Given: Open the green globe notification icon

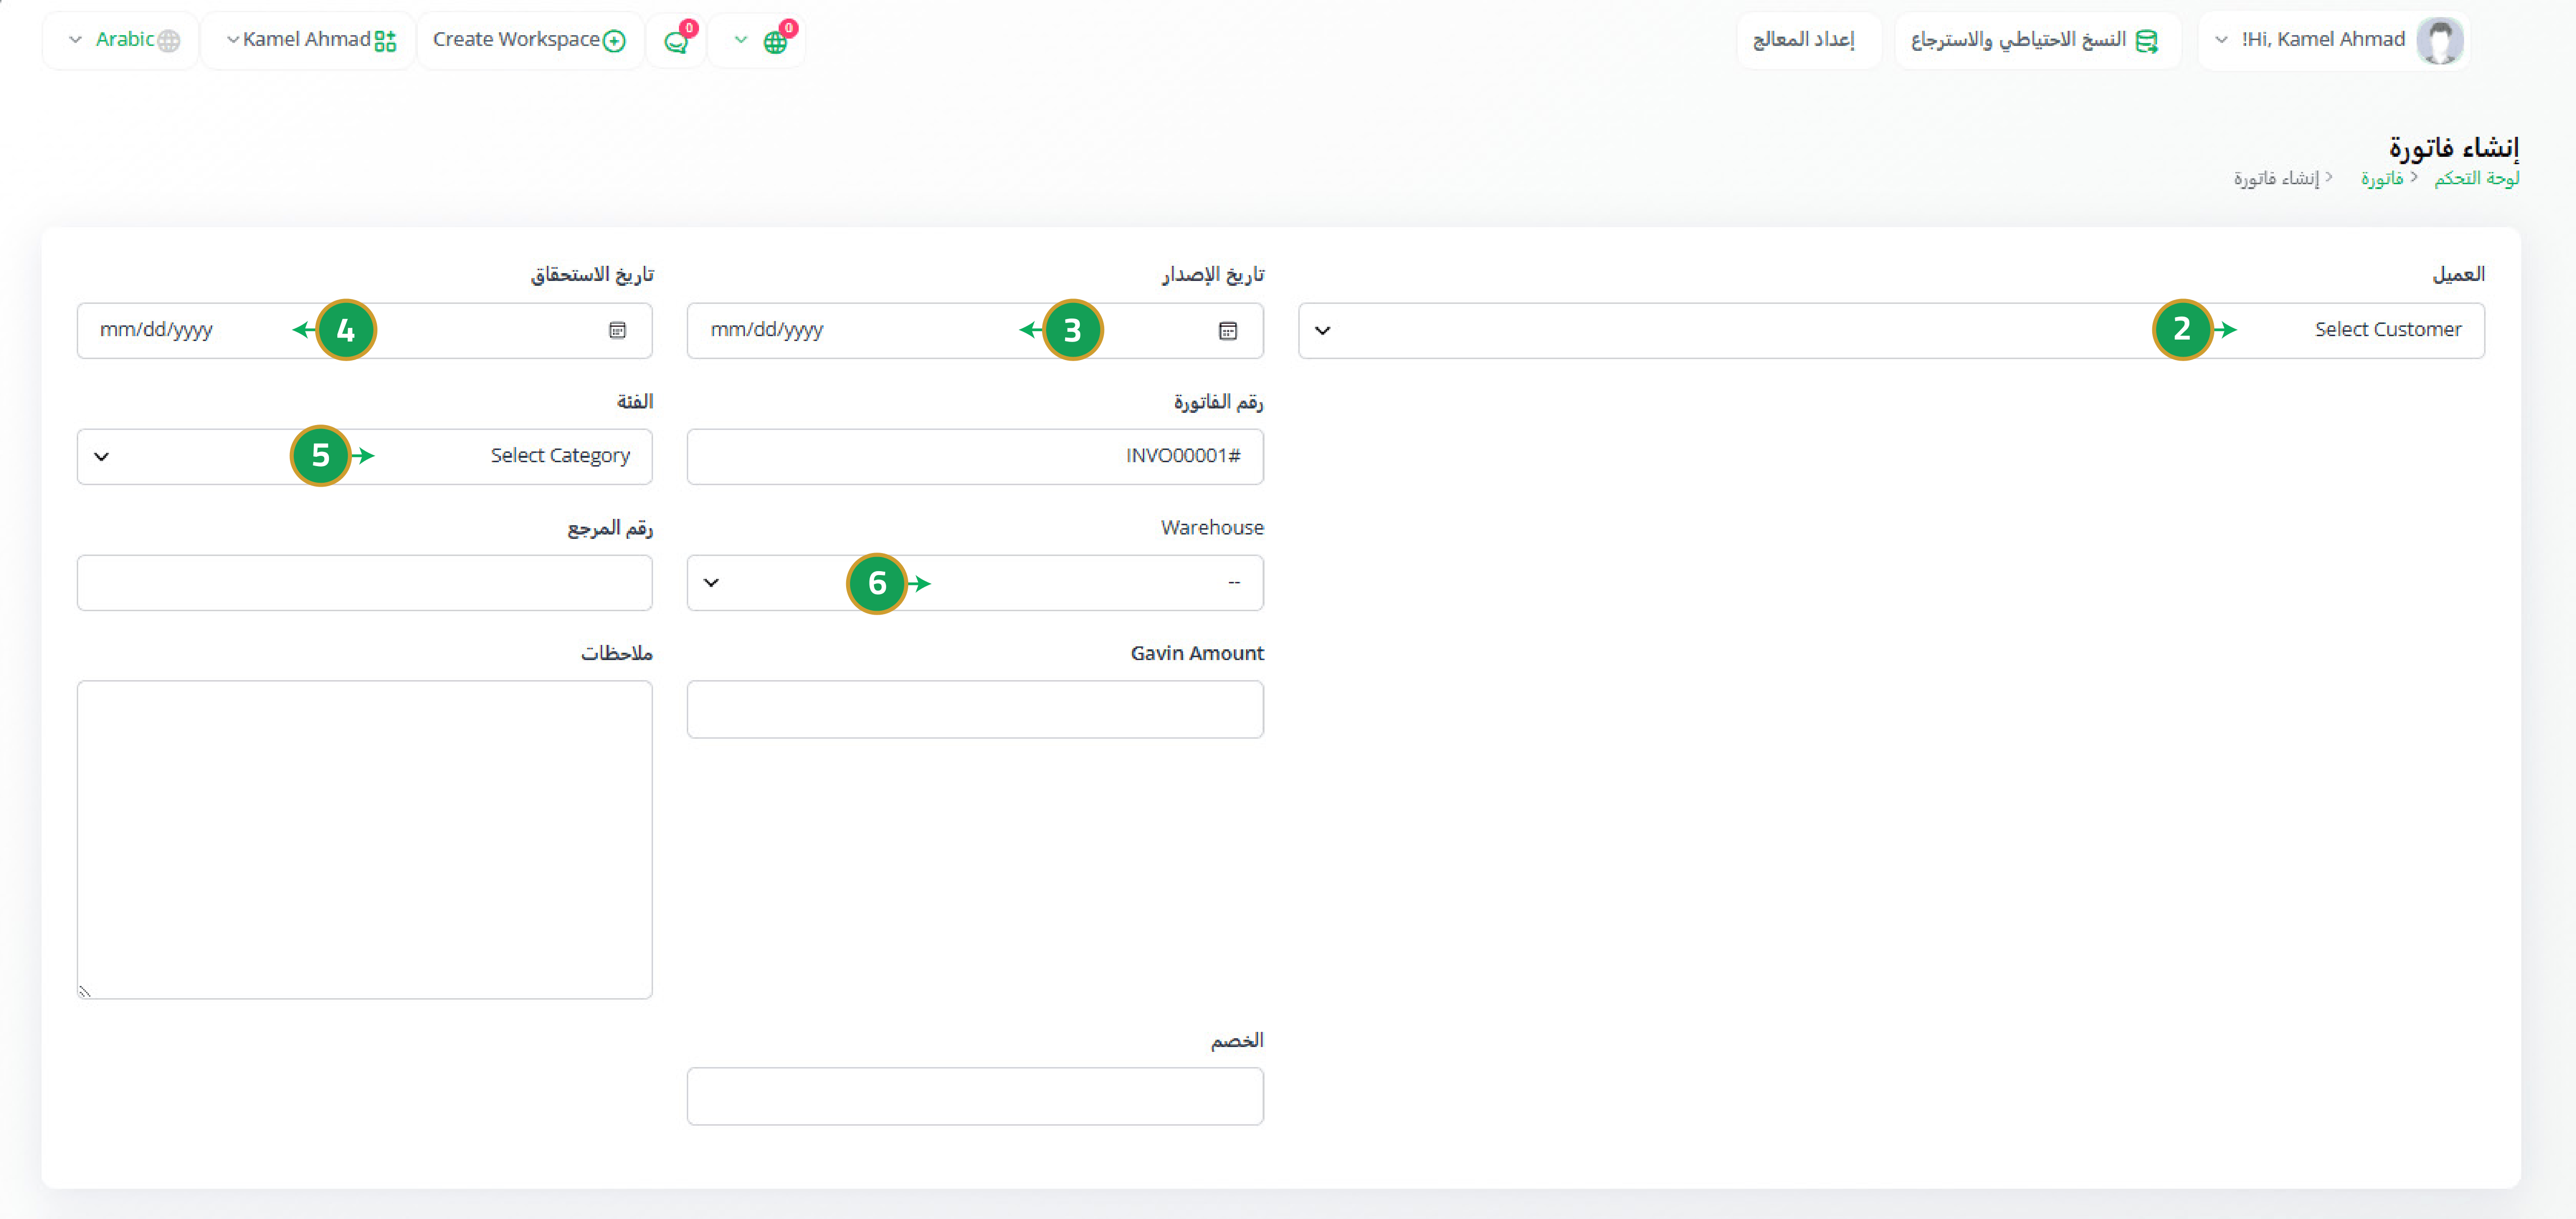Looking at the screenshot, I should click(x=775, y=42).
